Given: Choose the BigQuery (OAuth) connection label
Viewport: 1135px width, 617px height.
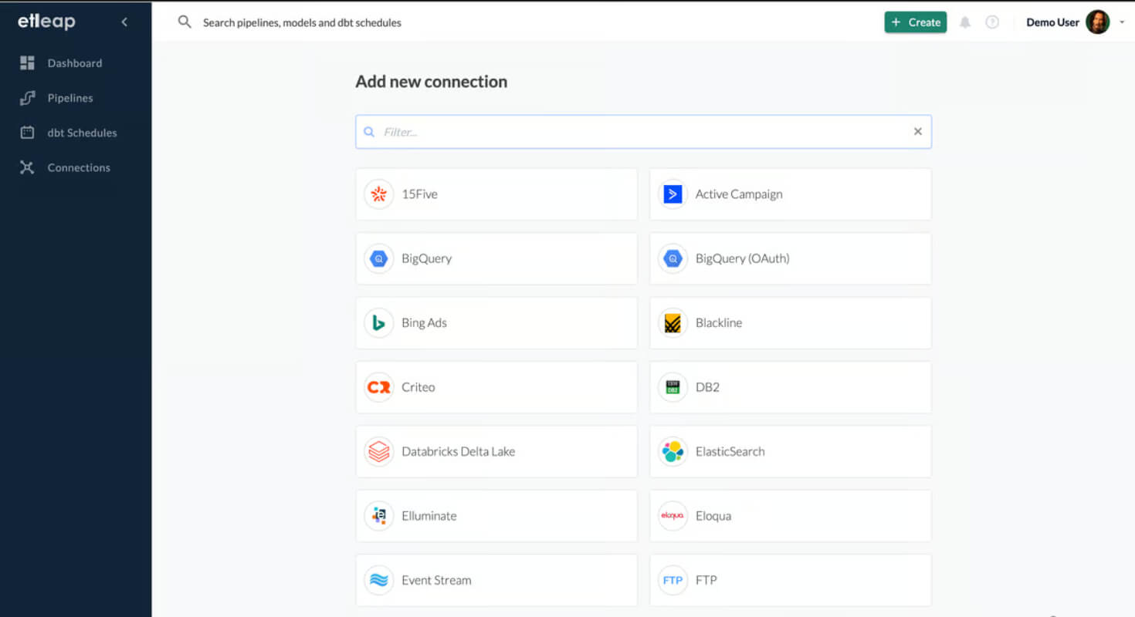Looking at the screenshot, I should click(x=743, y=259).
